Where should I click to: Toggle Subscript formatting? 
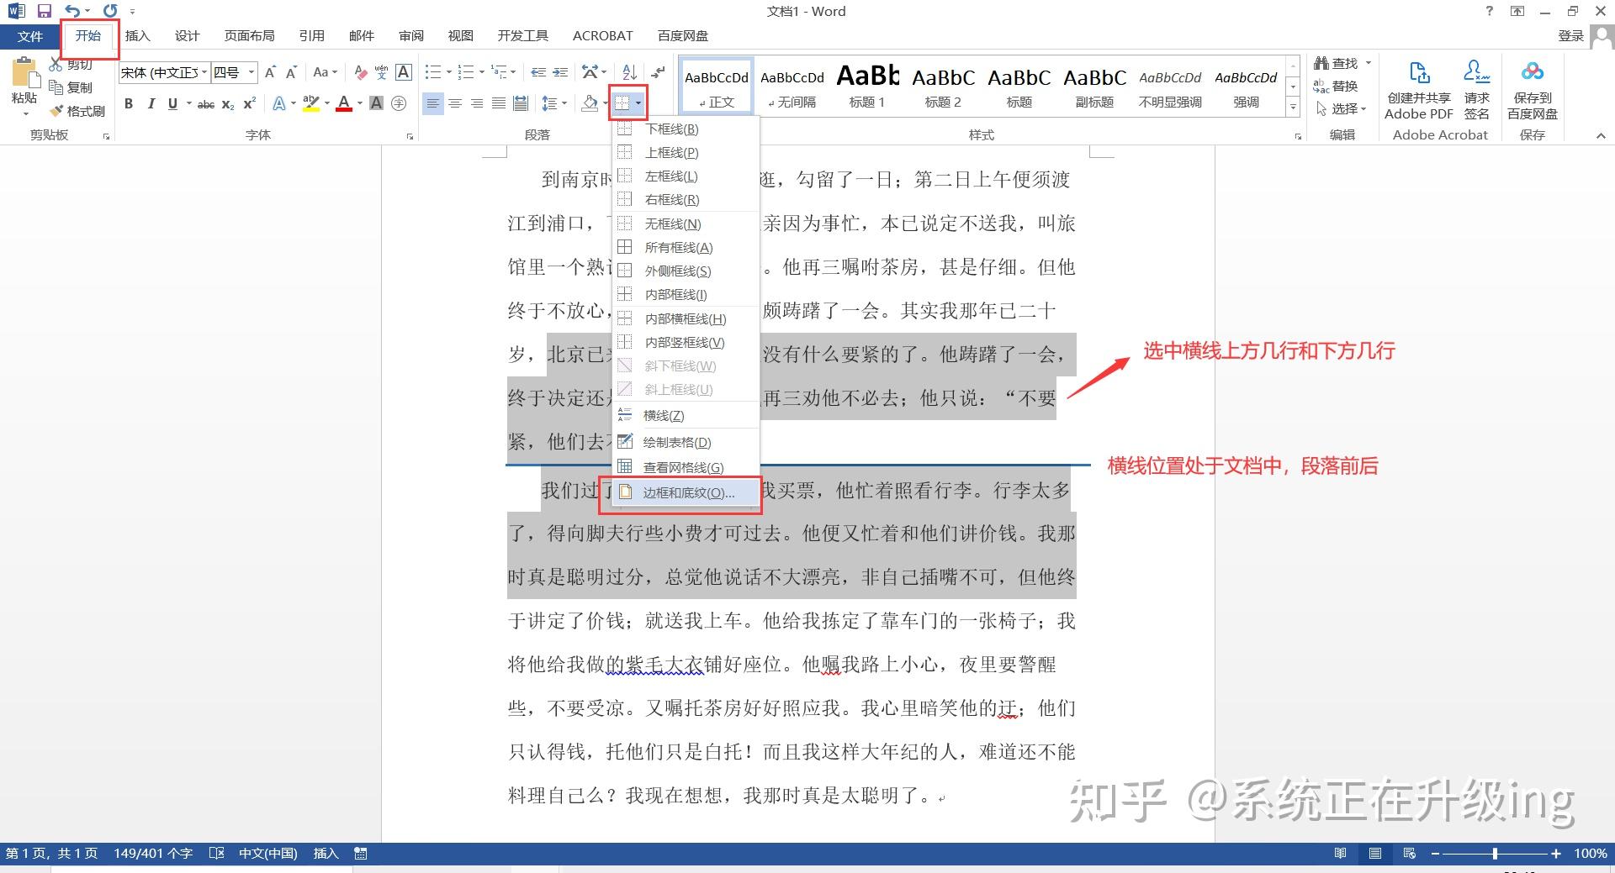[x=228, y=103]
